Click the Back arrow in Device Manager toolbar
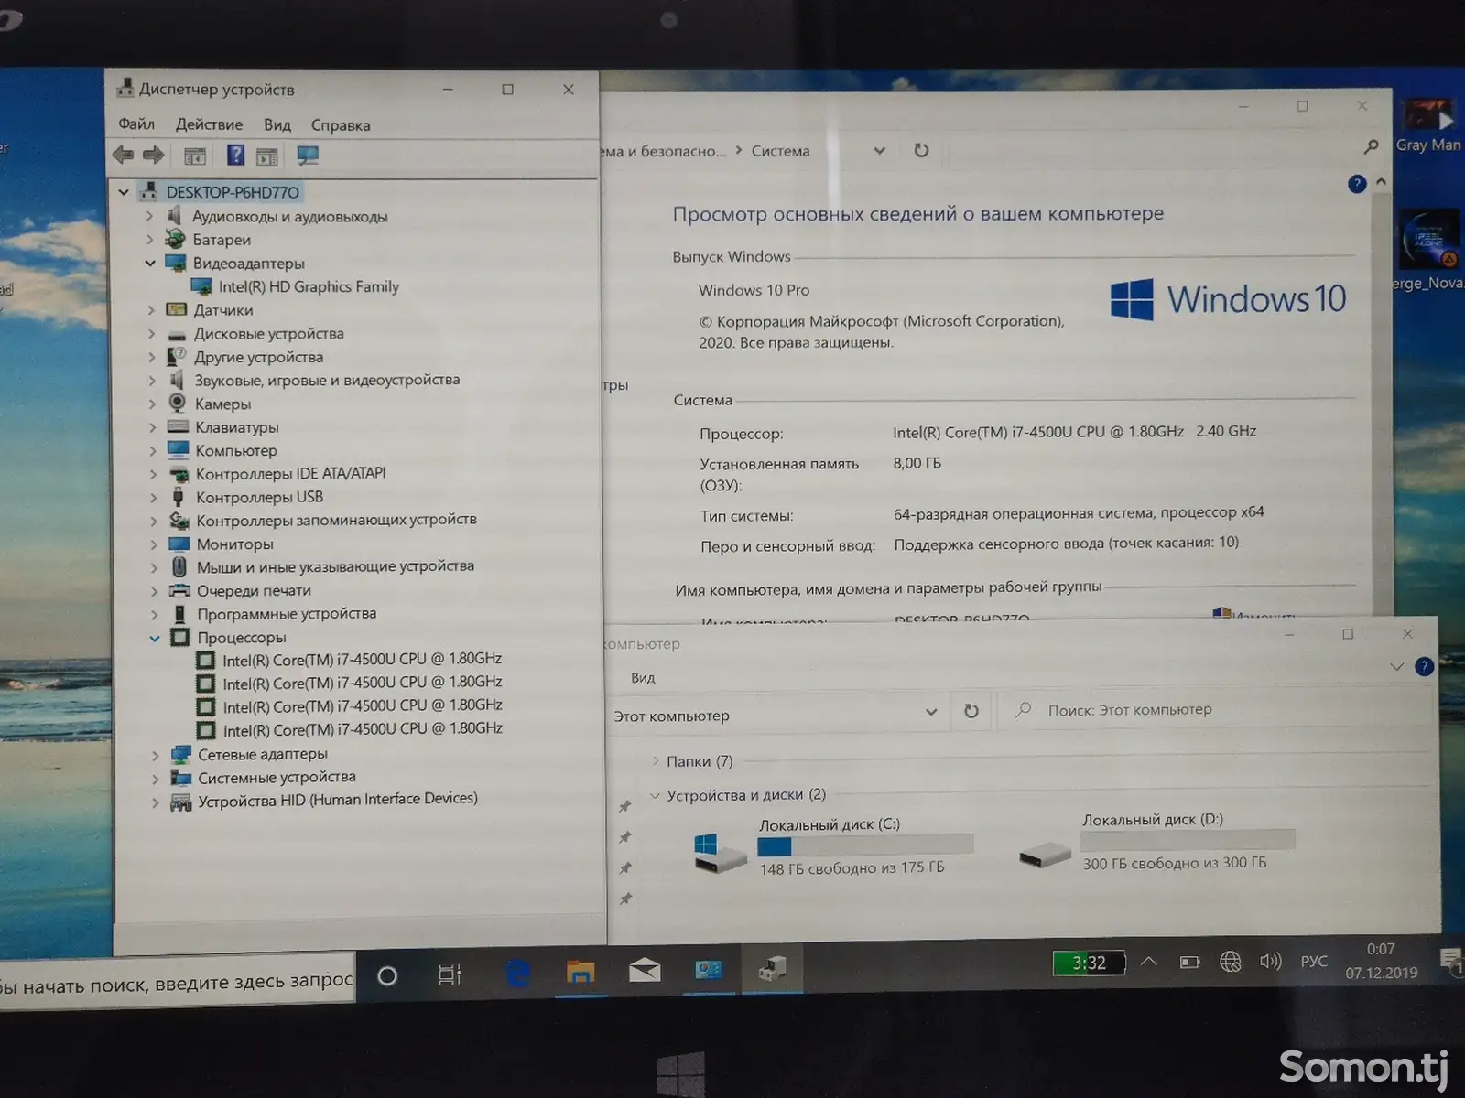 pyautogui.click(x=123, y=156)
